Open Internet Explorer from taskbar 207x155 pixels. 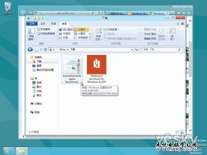click(9, 151)
